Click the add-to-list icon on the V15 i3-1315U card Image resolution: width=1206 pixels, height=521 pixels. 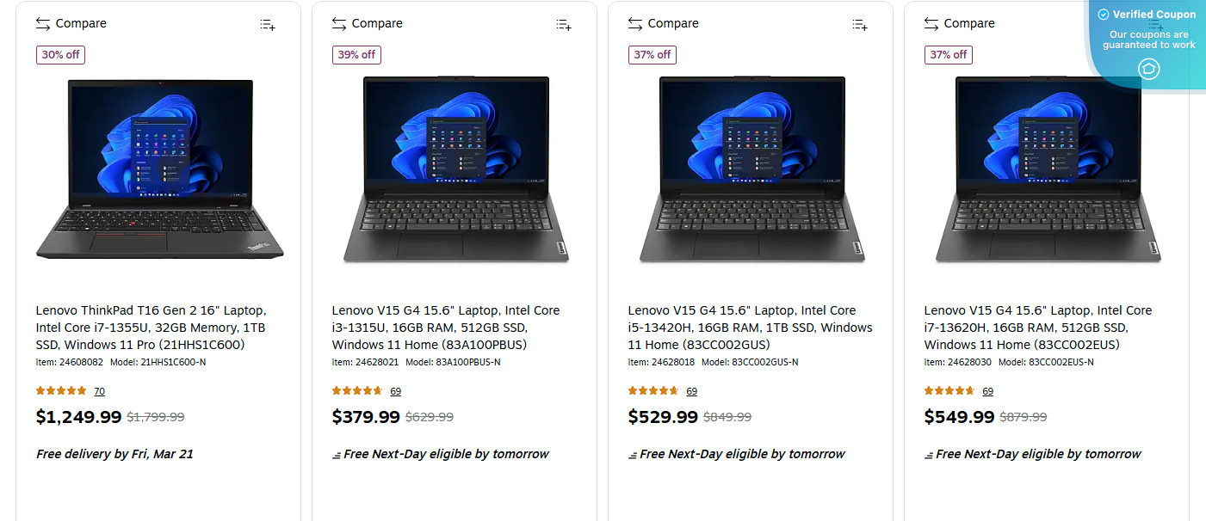(563, 24)
